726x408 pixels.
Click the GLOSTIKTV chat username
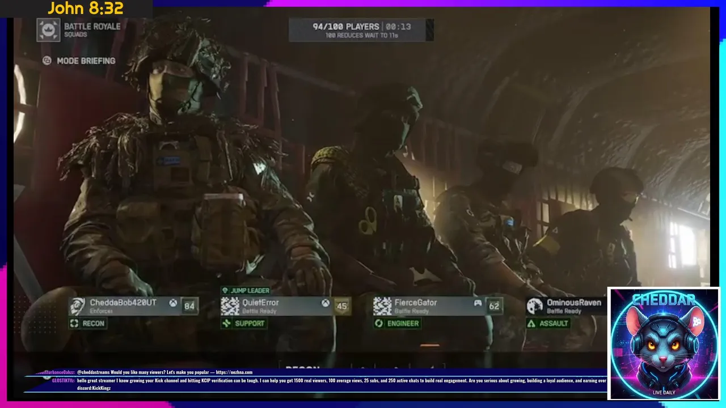63,381
